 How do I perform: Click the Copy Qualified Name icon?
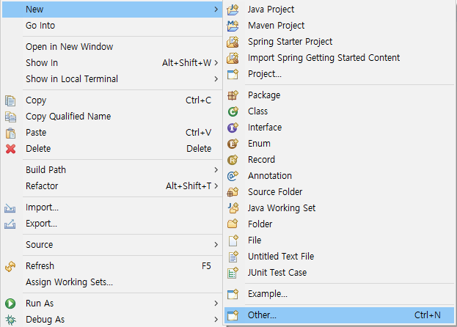10,117
